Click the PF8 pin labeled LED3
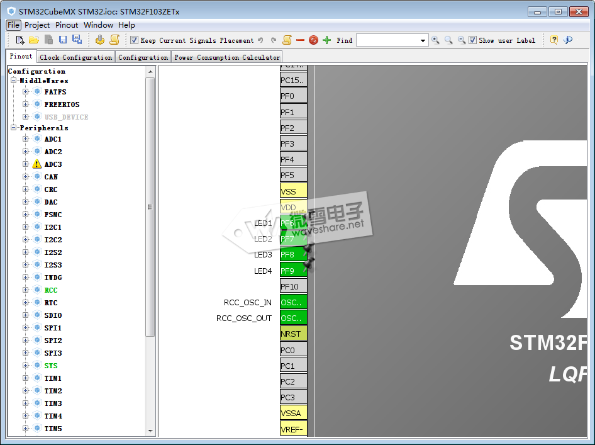This screenshot has height=445, width=595. point(293,254)
